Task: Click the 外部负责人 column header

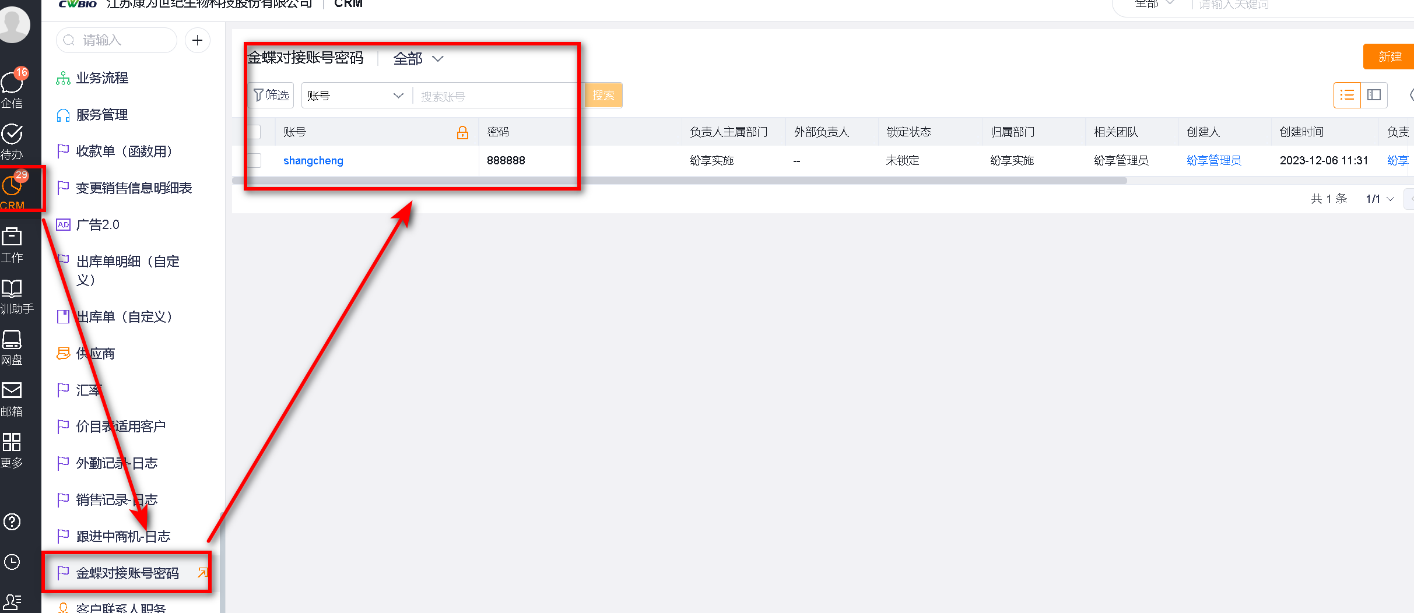Action: coord(821,132)
